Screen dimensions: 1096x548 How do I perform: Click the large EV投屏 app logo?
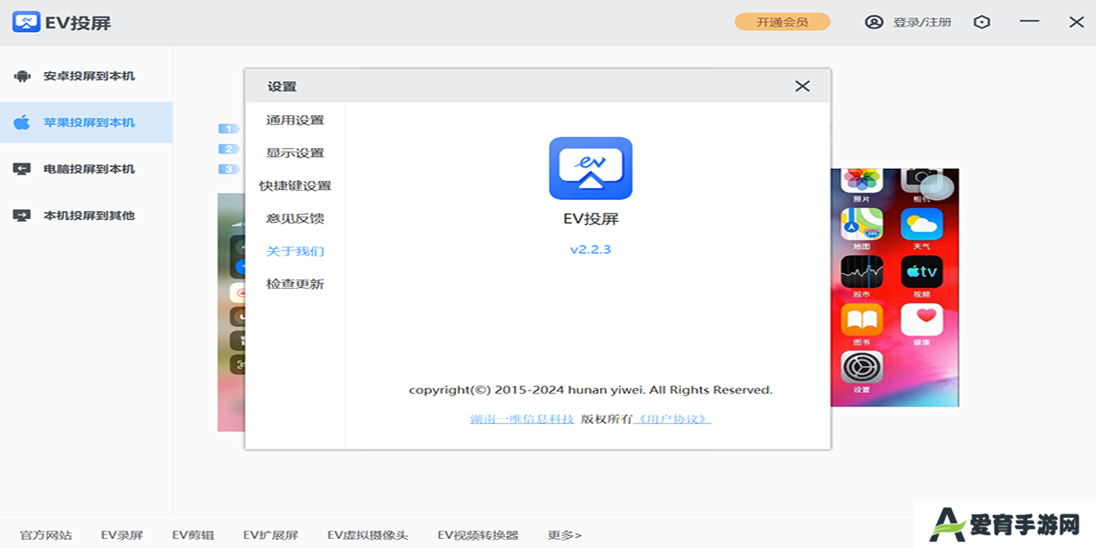click(x=590, y=168)
